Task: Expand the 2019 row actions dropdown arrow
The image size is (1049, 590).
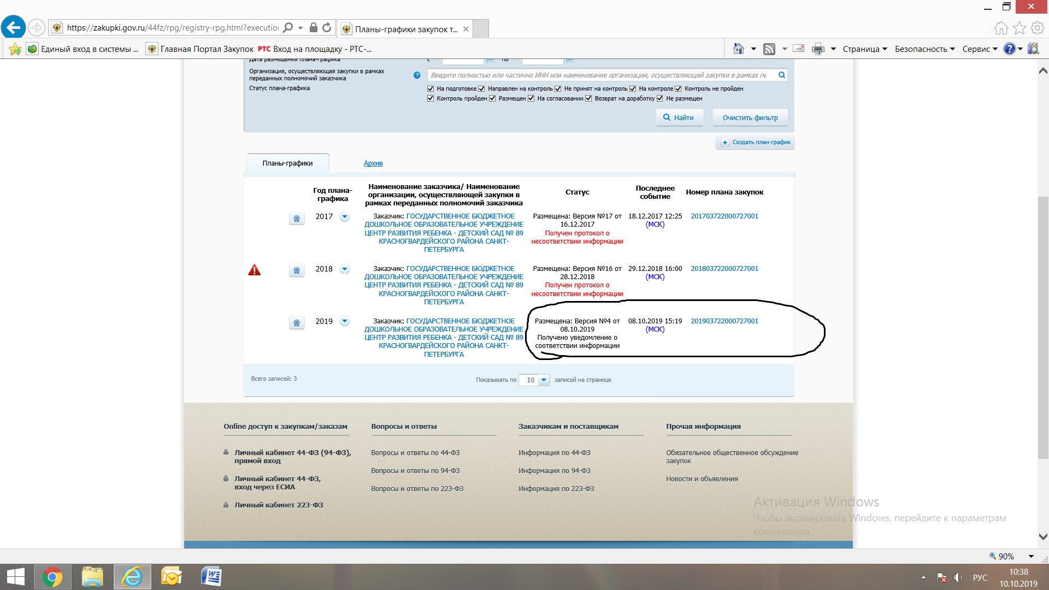Action: (345, 321)
